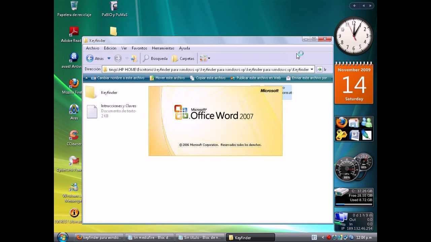Image resolution: width=431 pixels, height=242 pixels.
Task: Open the Ver menu
Action: (x=124, y=48)
